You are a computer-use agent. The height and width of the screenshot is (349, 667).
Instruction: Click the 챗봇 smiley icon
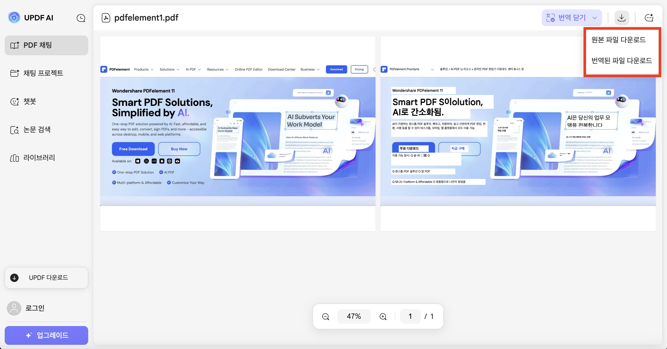(x=15, y=101)
